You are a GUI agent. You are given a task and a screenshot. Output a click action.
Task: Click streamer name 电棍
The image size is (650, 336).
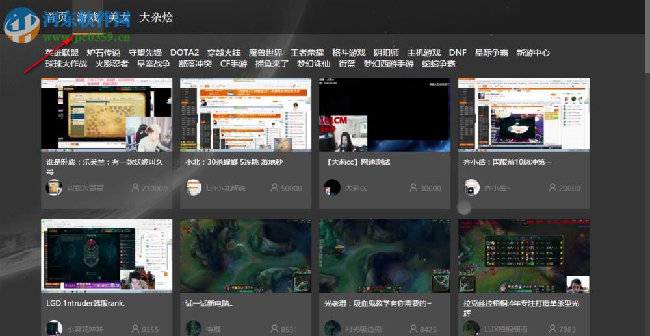click(214, 330)
